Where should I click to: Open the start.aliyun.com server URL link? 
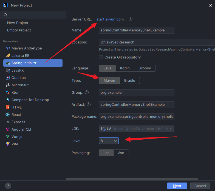click(x=110, y=19)
